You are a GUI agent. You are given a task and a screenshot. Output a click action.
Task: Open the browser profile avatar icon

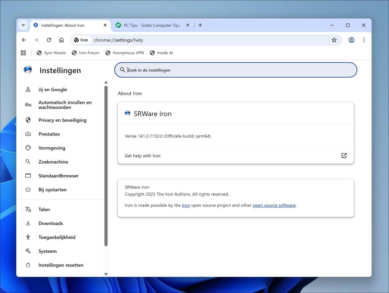coord(351,40)
